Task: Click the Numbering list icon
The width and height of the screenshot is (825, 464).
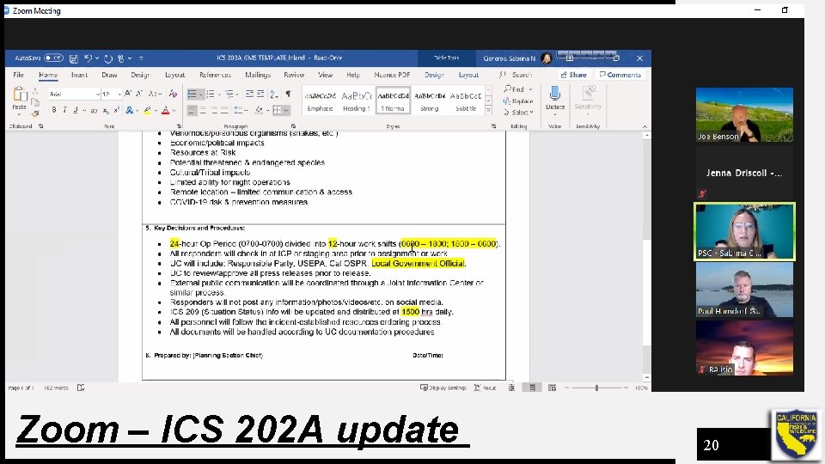Action: click(211, 95)
